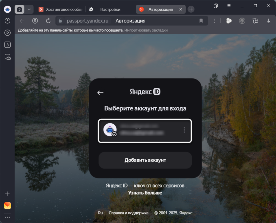Click the passport.yandex.ru address field
The image size is (276, 223).
[88, 21]
